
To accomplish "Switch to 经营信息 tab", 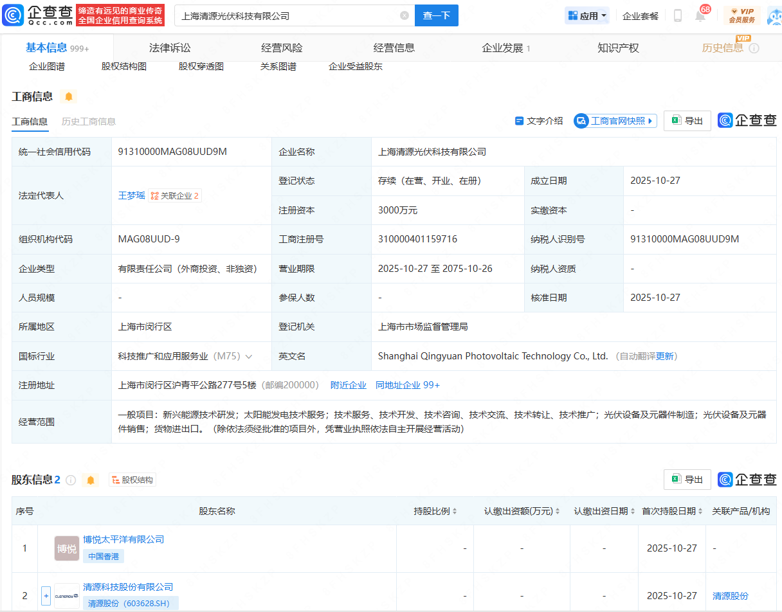I will [394, 48].
